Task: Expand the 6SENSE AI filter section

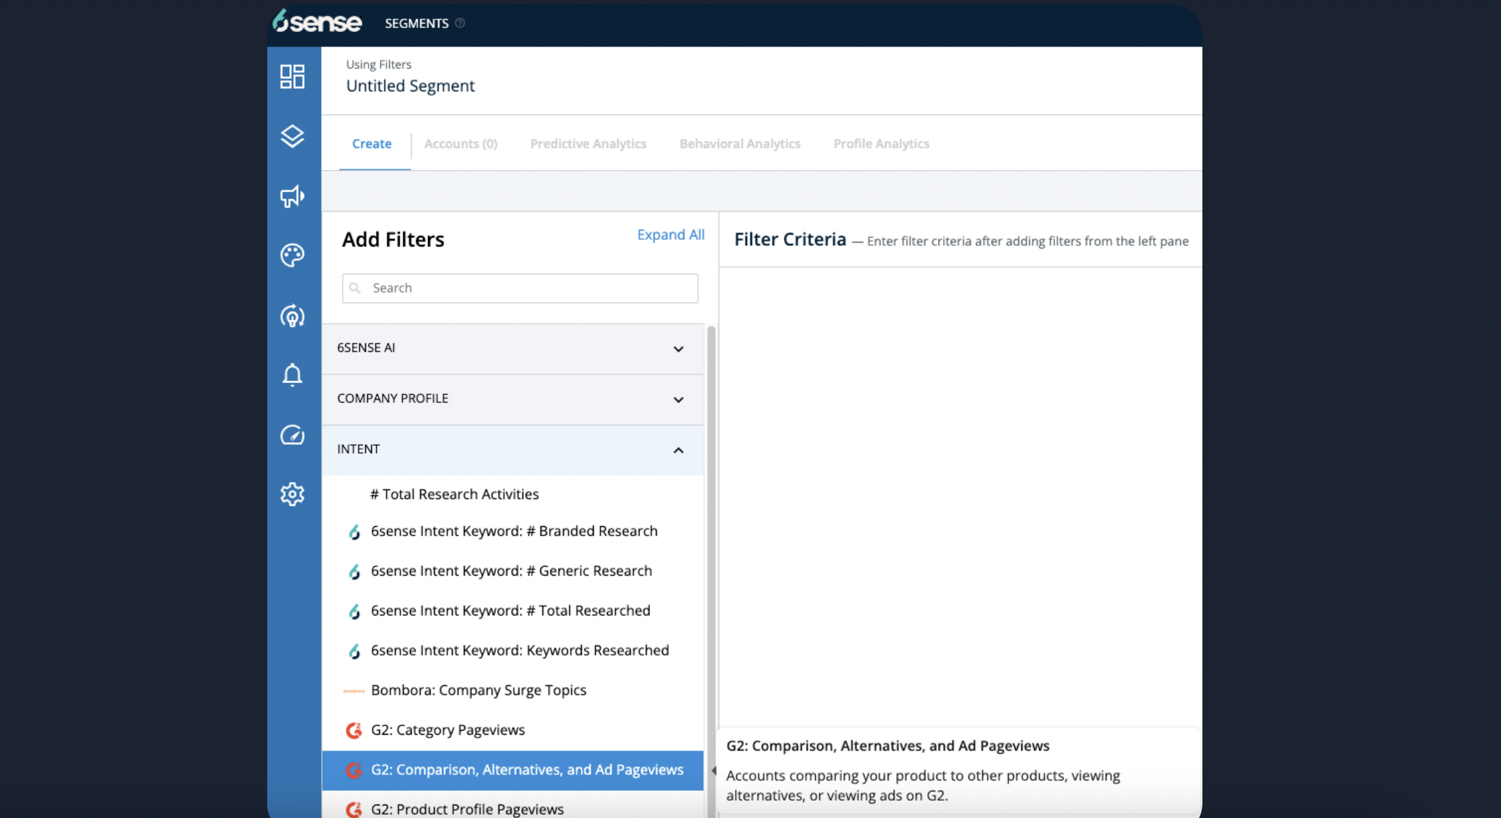Action: pos(512,348)
